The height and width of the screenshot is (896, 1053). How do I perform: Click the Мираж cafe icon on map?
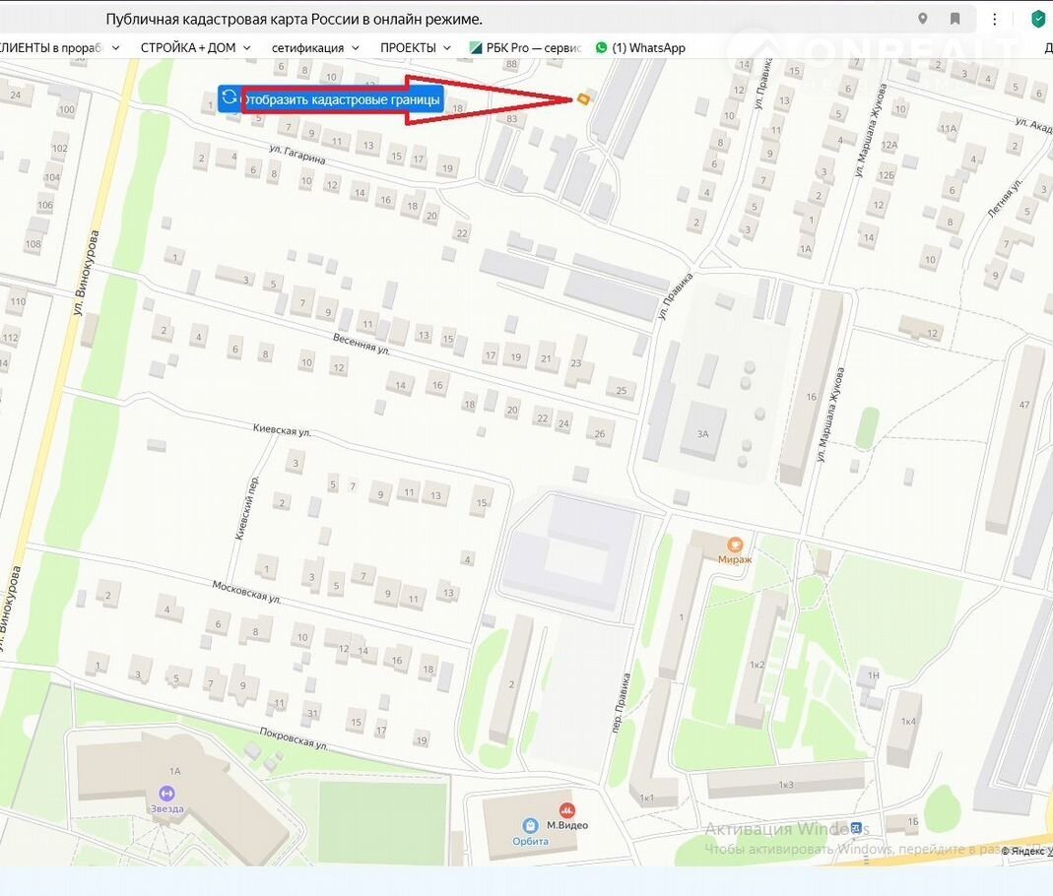click(x=734, y=544)
